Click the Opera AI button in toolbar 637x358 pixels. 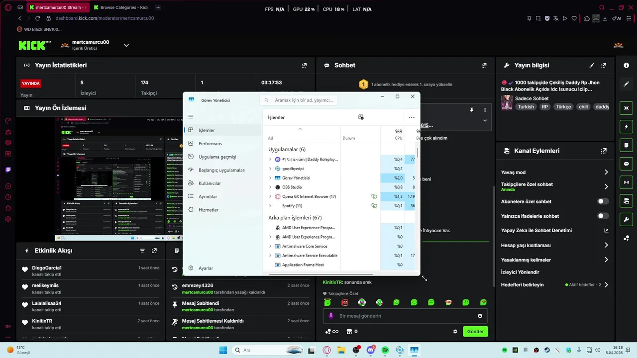tap(618, 18)
